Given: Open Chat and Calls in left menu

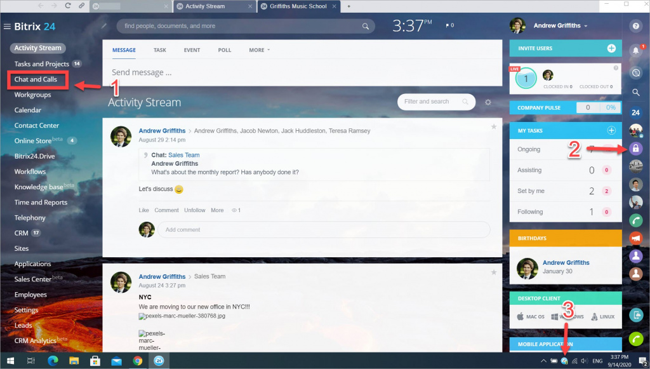Looking at the screenshot, I should pyautogui.click(x=36, y=79).
